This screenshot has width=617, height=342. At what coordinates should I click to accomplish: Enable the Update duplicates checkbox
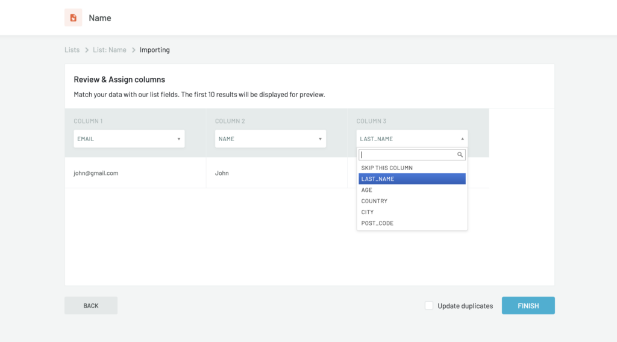coord(429,306)
